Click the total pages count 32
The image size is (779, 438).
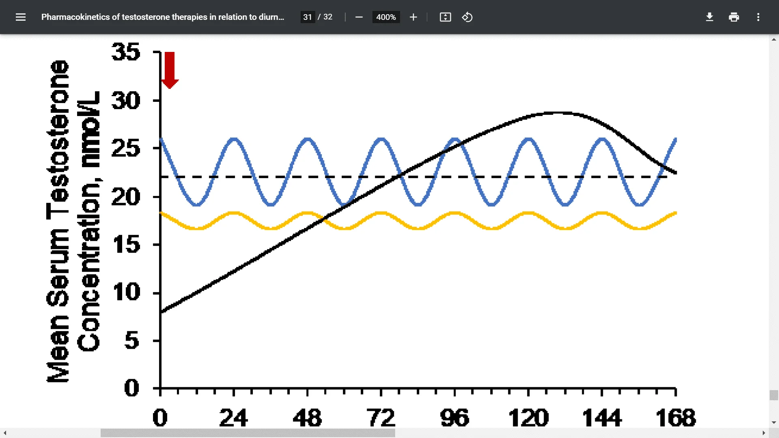[x=328, y=17]
